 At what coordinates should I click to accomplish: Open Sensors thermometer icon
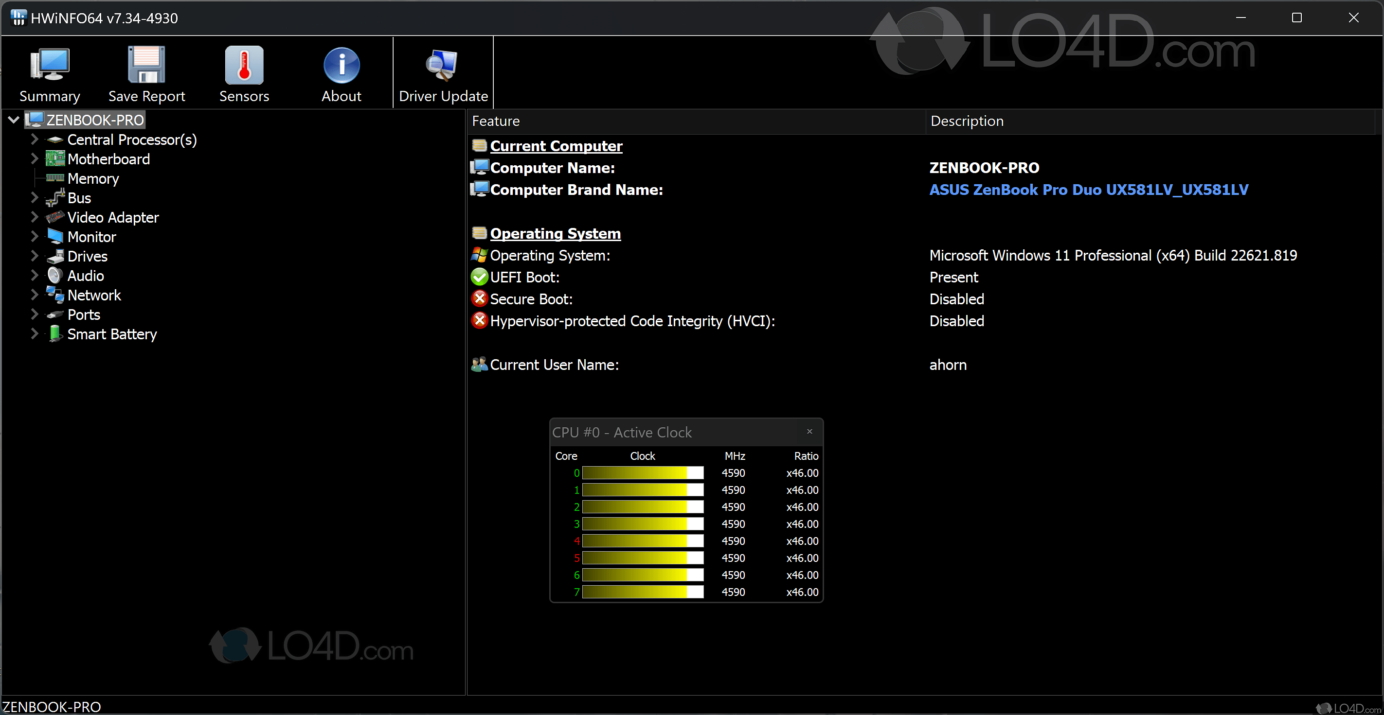[x=244, y=66]
